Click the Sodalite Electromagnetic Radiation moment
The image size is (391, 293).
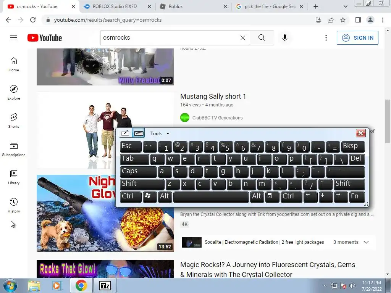pos(253,242)
